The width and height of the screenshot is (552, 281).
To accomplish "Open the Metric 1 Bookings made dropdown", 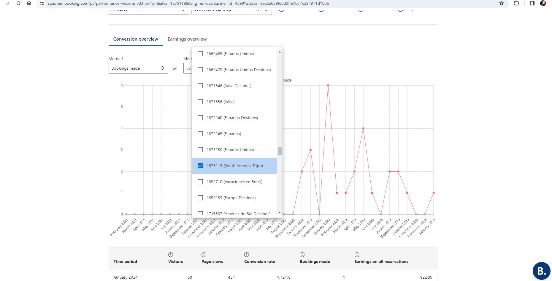I will (138, 68).
